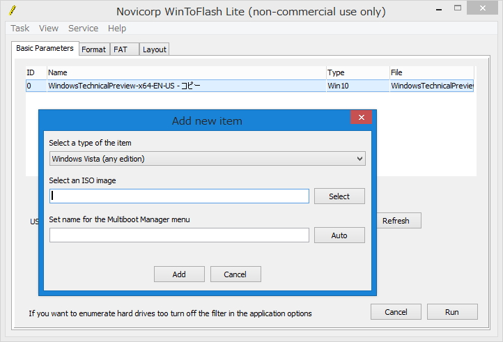Image resolution: width=503 pixels, height=342 pixels.
Task: Switch to the Format tab
Action: click(93, 49)
